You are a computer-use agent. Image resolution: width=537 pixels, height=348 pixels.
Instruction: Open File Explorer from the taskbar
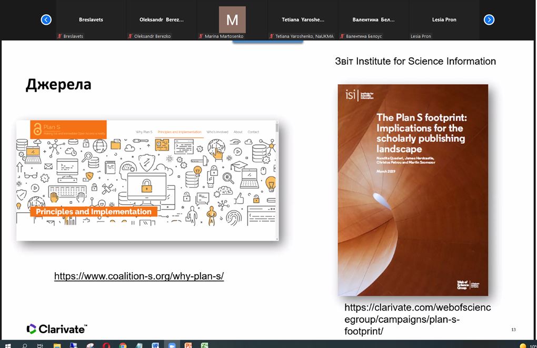pos(57,345)
